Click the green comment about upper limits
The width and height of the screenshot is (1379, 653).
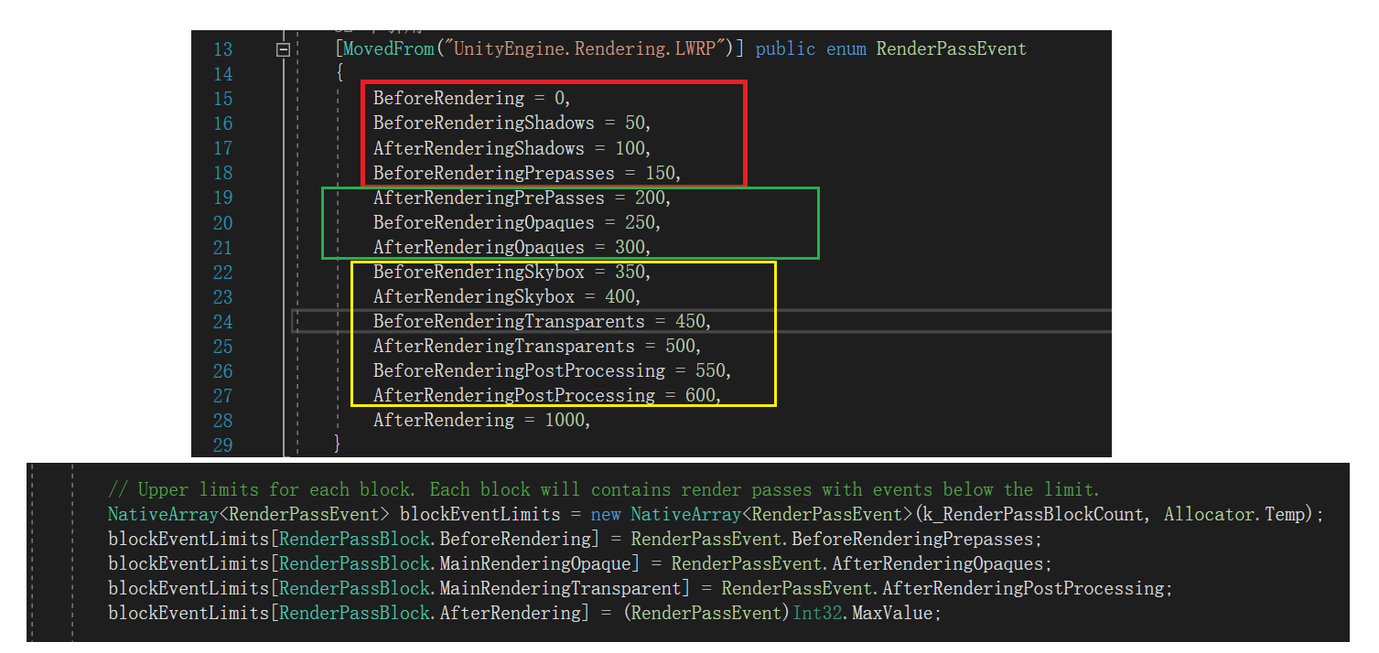click(x=604, y=489)
